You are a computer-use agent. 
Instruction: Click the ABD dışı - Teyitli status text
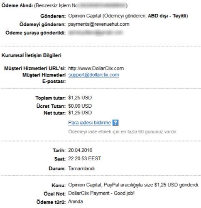(167, 16)
